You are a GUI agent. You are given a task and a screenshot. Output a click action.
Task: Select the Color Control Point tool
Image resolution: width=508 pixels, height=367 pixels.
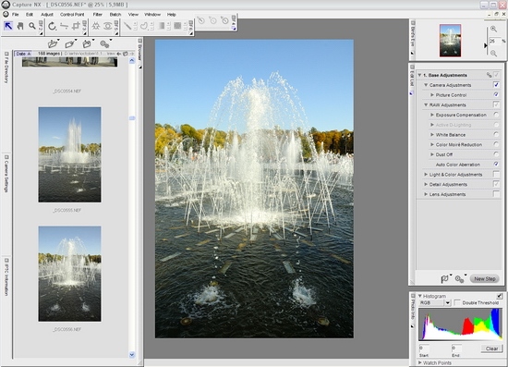[96, 26]
